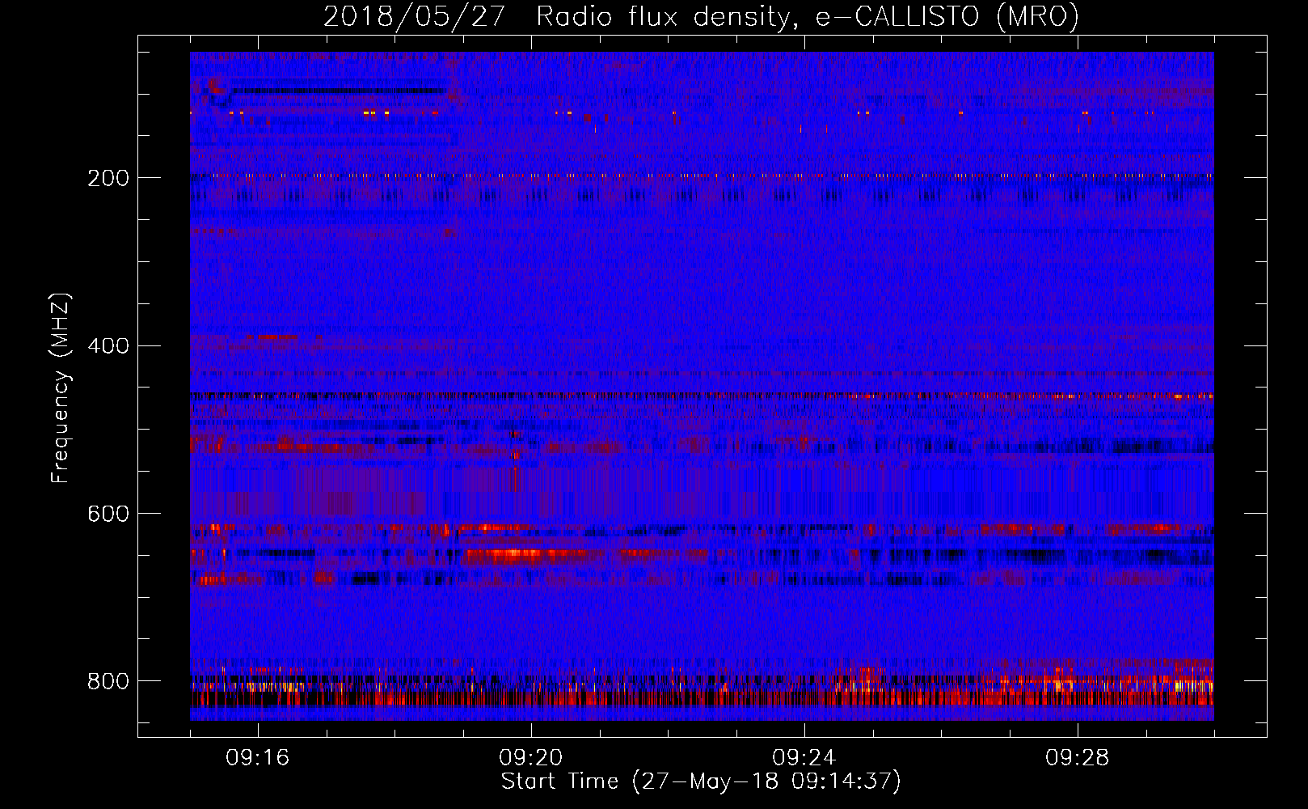Select the e-CALLISTO (MRO) title text

click(x=947, y=16)
